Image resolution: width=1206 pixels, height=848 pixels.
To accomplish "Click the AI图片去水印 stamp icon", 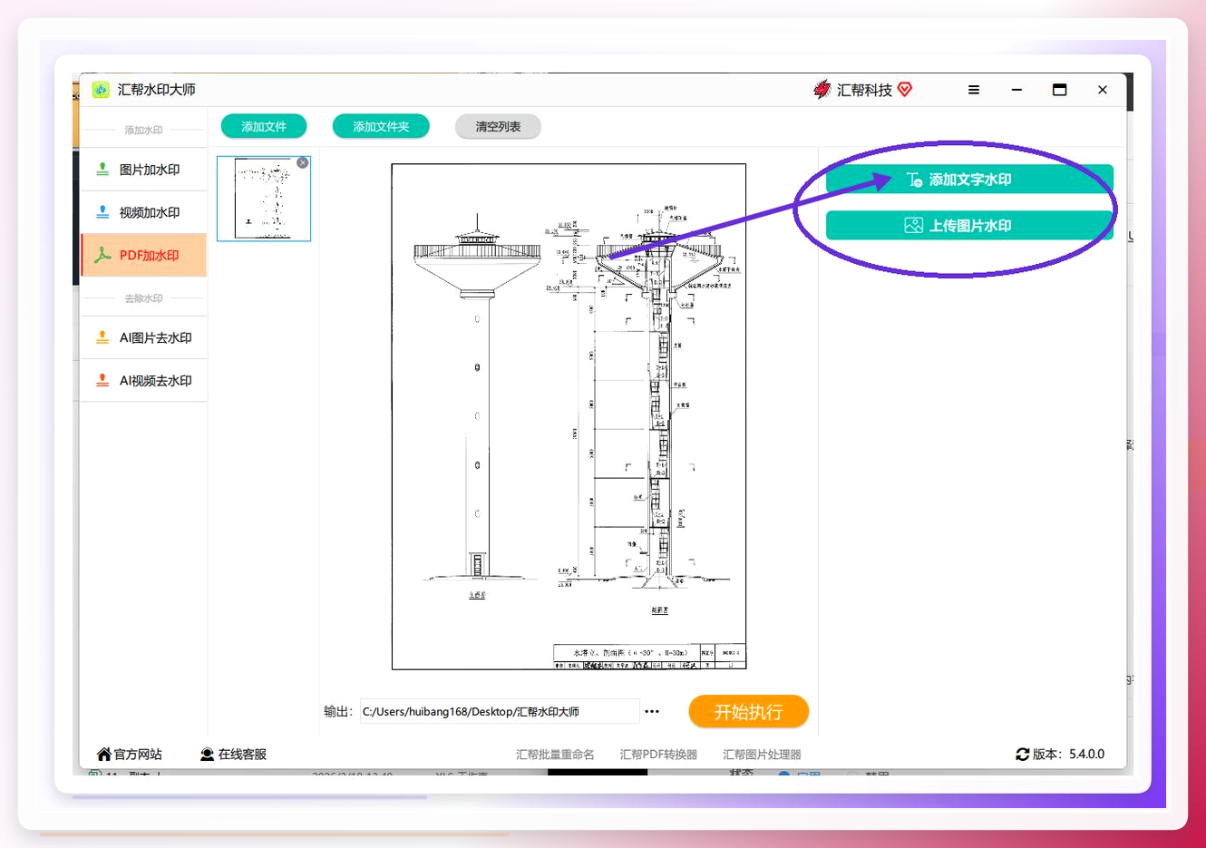I will (102, 337).
